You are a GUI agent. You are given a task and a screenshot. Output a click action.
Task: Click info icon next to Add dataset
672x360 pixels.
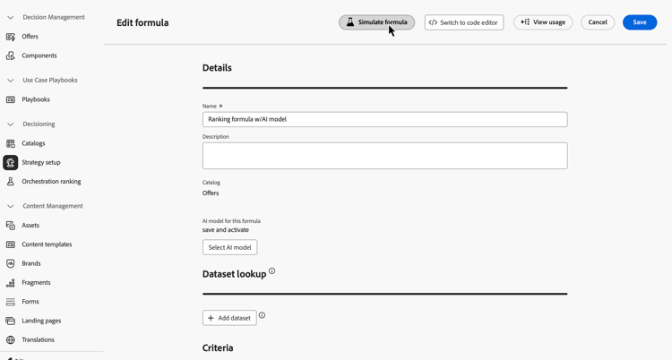click(262, 315)
